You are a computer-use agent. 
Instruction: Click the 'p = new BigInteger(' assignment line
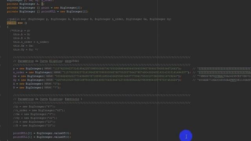point(97,69)
